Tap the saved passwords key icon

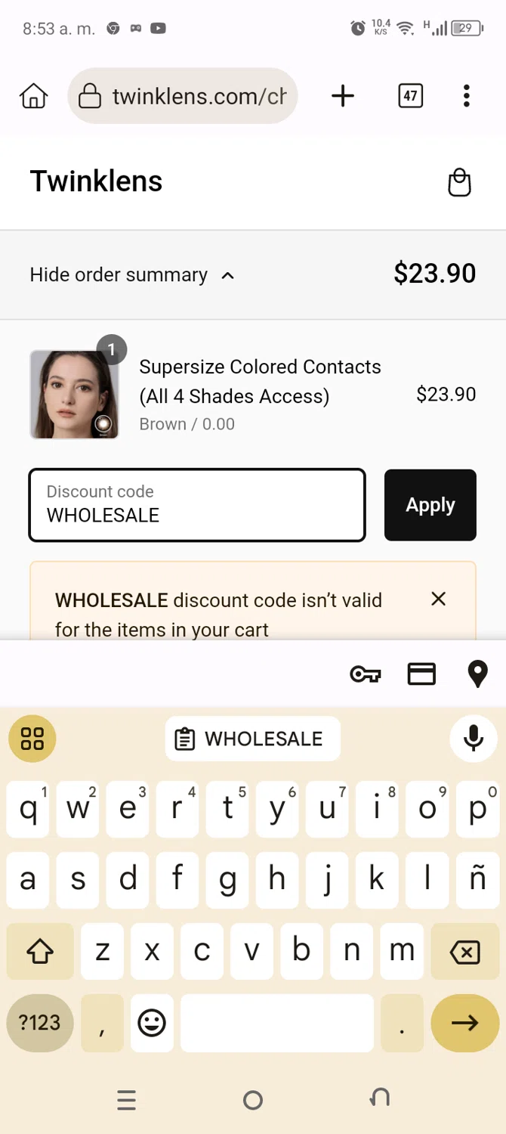pos(366,674)
